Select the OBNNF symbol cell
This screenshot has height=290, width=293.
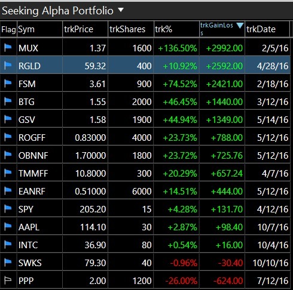[39, 155]
